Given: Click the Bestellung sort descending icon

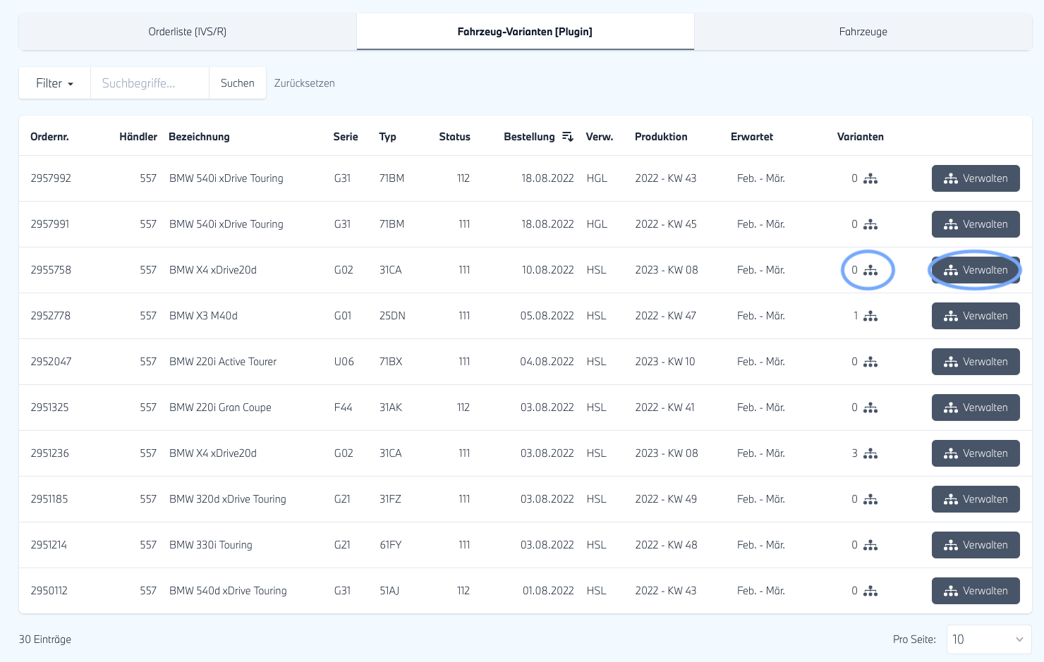Looking at the screenshot, I should point(567,137).
